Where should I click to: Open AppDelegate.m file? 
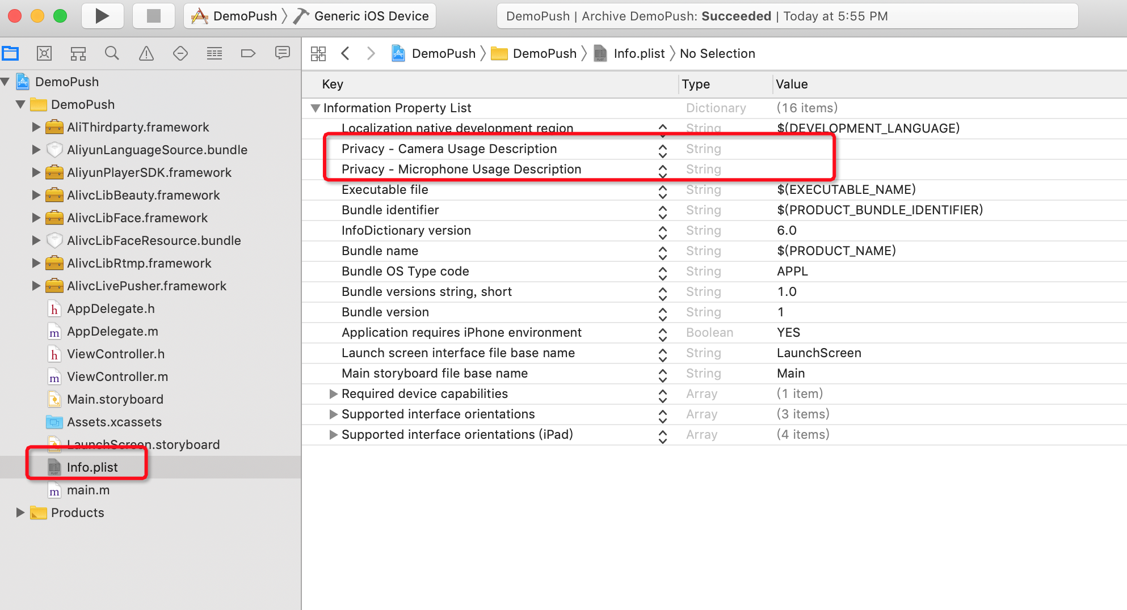click(x=112, y=331)
